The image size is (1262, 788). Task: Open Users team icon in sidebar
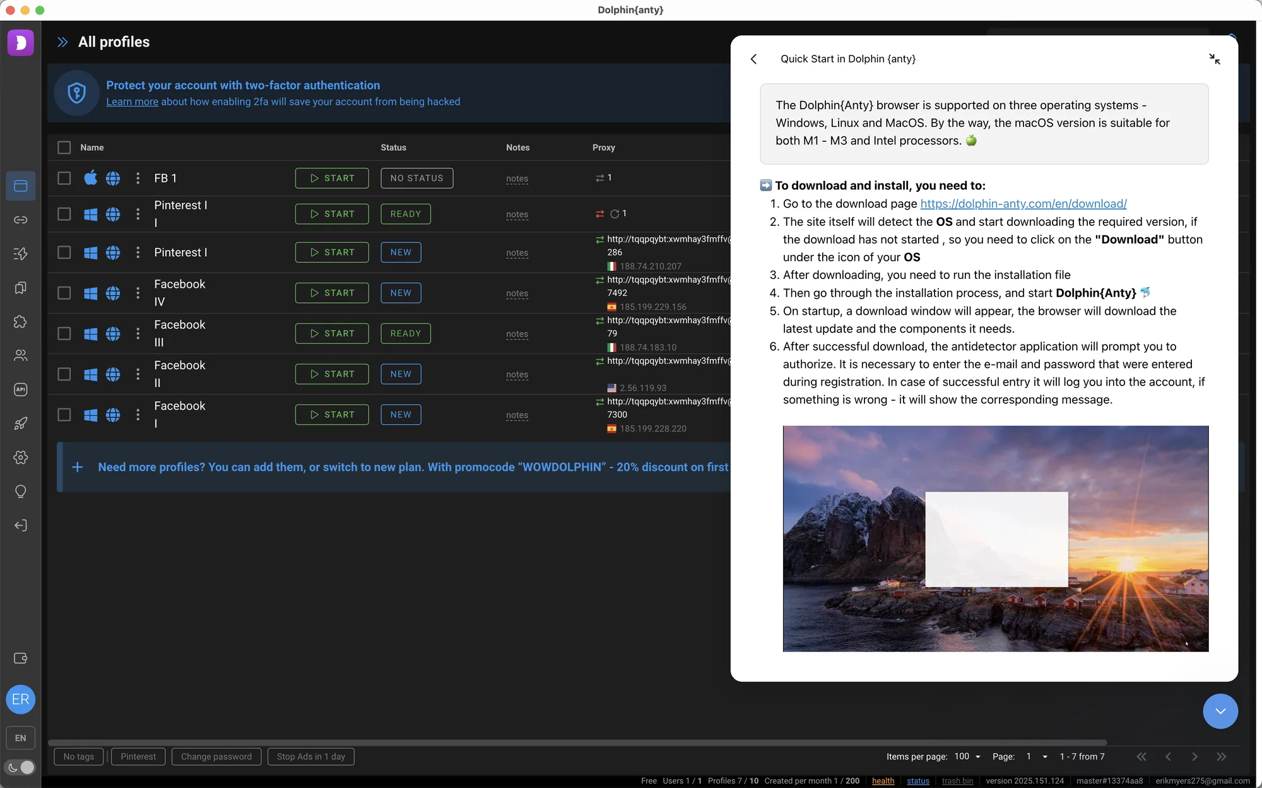coord(20,355)
